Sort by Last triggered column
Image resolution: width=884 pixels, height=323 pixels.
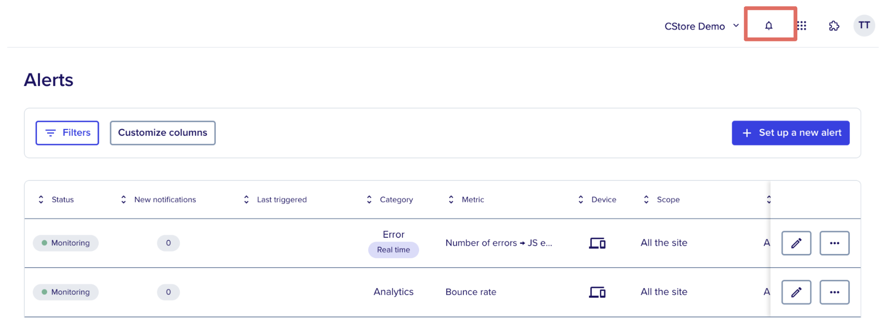(275, 199)
